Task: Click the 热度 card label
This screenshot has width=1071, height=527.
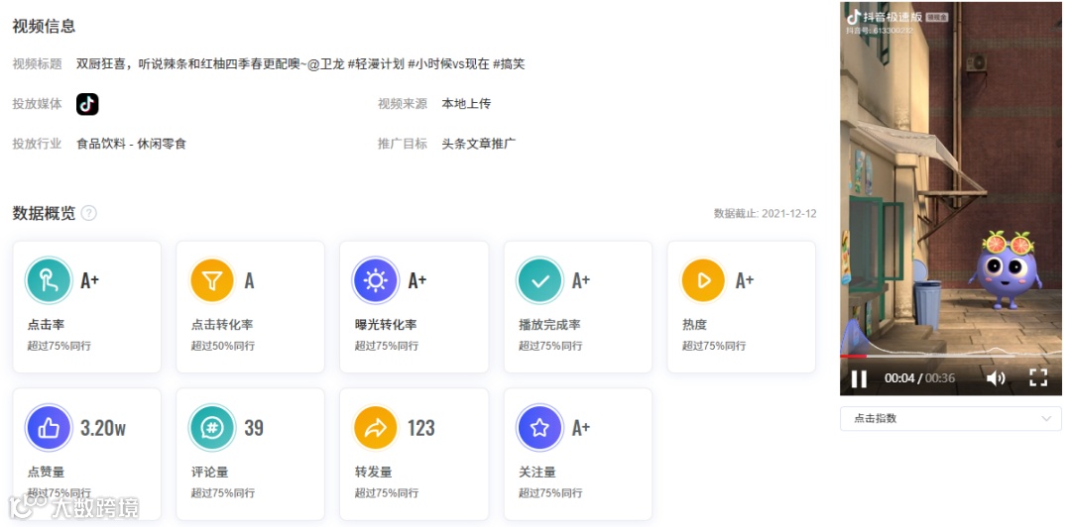Action: (694, 324)
